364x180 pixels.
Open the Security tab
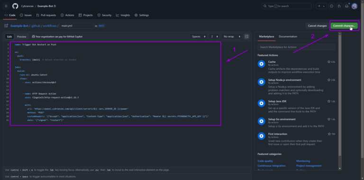(x=104, y=15)
